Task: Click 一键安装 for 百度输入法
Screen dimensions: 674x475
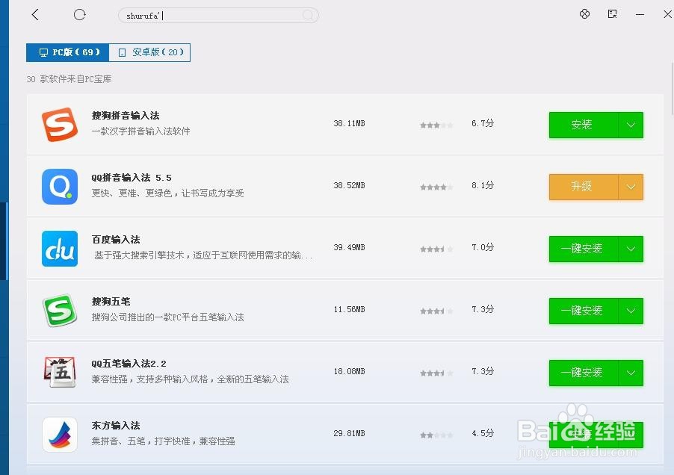Action: pyautogui.click(x=584, y=248)
